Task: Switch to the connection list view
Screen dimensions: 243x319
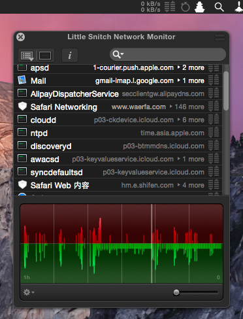Action: click(x=27, y=56)
